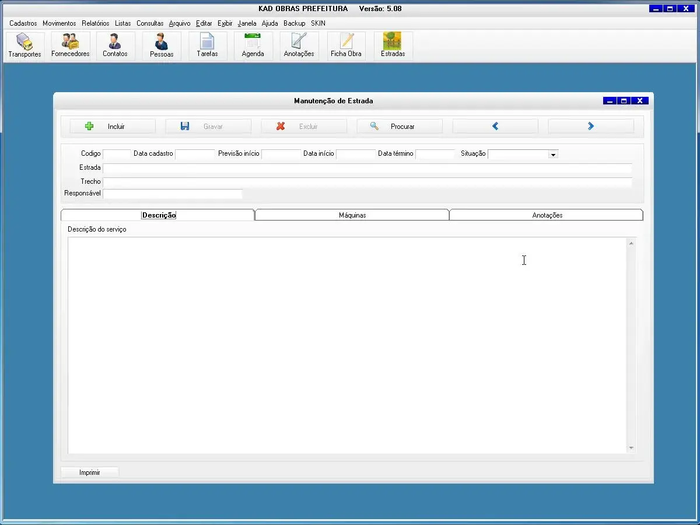The width and height of the screenshot is (700, 525).
Task: Minimize the KAD OBRAS main window
Action: click(x=656, y=9)
